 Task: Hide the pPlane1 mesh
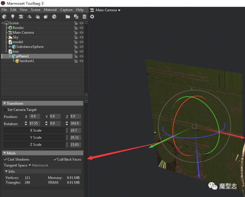(x=82, y=56)
